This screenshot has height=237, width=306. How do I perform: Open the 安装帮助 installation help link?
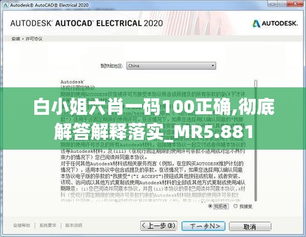21,225
